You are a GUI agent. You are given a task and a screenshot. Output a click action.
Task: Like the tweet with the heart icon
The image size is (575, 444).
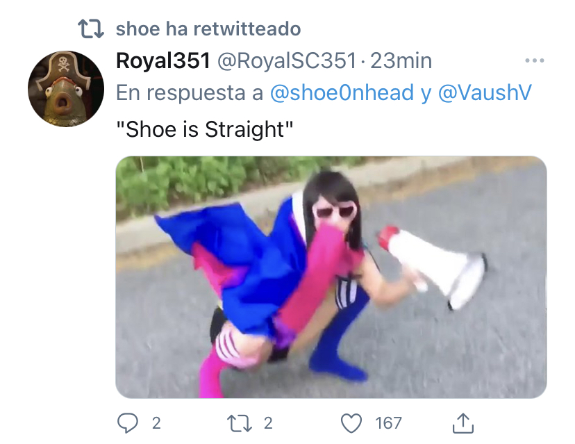pos(351,423)
